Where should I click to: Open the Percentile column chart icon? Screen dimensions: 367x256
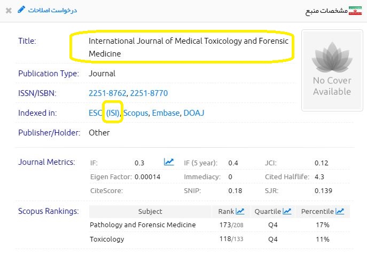coord(340,212)
